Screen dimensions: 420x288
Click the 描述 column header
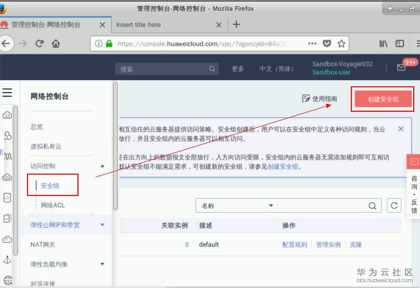205,226
